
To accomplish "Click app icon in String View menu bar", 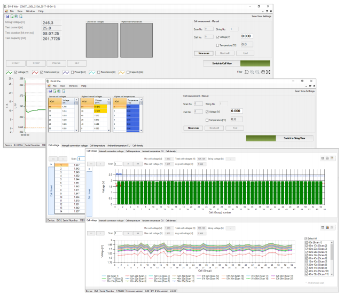I will (x=6, y=11).
